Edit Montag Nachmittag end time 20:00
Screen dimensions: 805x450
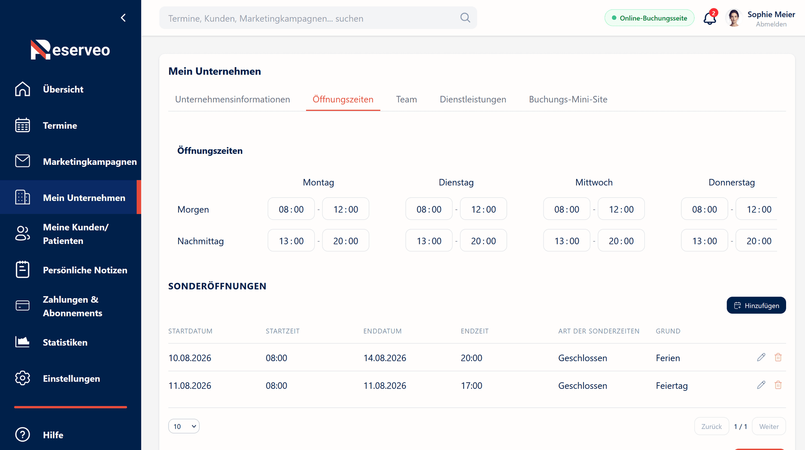point(345,241)
